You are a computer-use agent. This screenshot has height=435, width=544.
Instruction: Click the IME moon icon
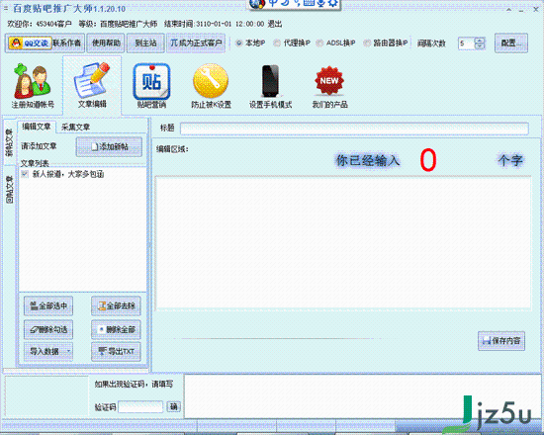(x=285, y=3)
